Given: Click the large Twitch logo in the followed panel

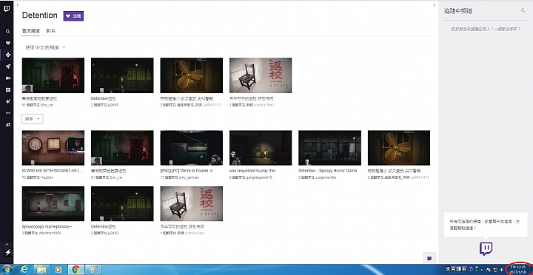Looking at the screenshot, I should tap(486, 249).
